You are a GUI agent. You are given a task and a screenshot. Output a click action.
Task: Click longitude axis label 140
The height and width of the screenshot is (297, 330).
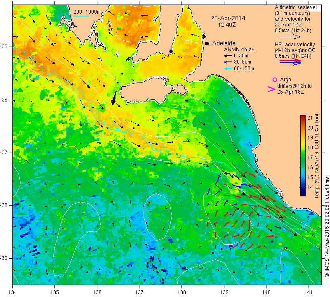[x=266, y=292]
